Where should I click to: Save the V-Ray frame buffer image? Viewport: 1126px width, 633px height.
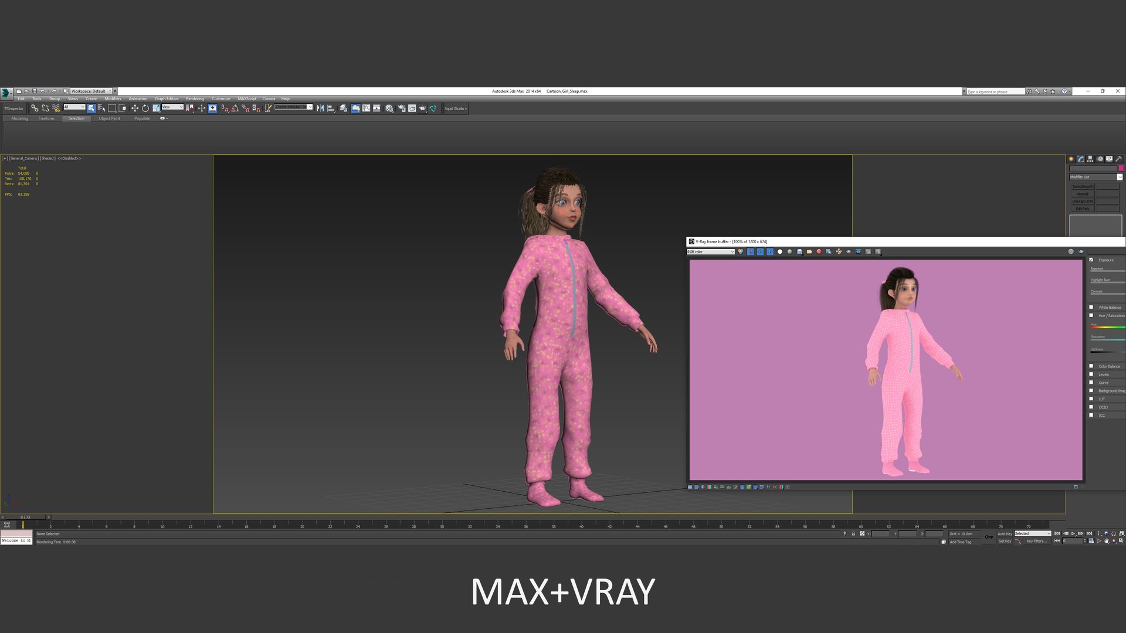click(x=799, y=251)
